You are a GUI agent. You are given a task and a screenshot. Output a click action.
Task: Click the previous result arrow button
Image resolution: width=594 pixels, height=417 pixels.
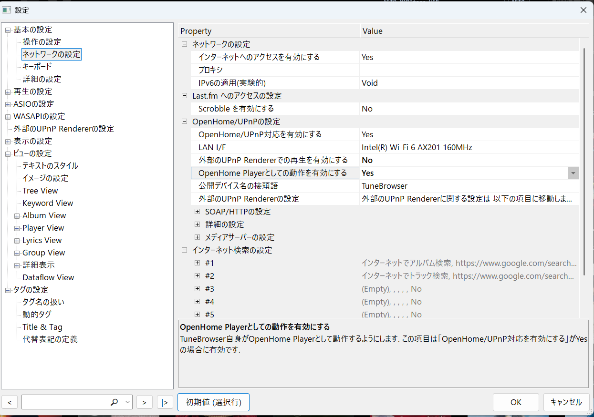[10, 402]
